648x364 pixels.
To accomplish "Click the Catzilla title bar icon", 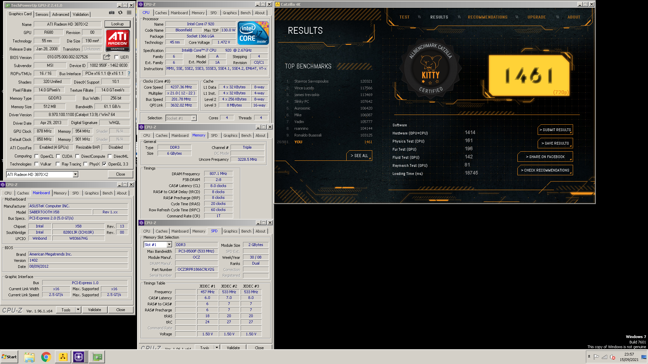I will 277,4.
